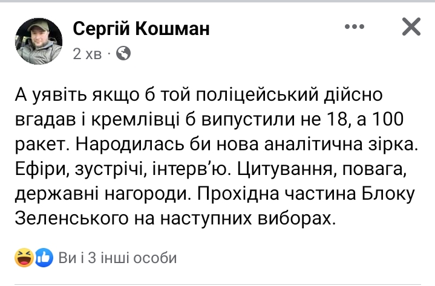This screenshot has width=435, height=286.
Task: Click the number '100' in the post text
Action: [387, 121]
